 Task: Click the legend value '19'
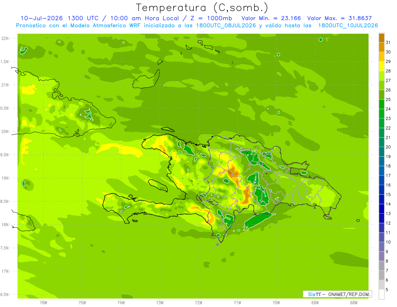tap(388, 157)
